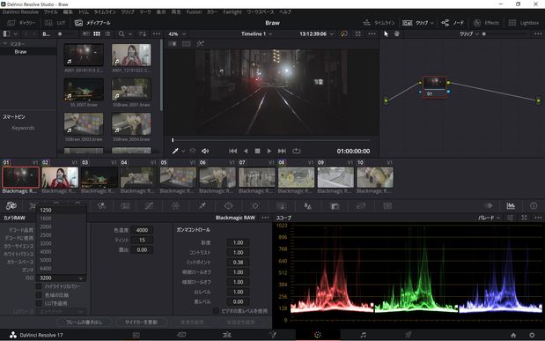Viewport: 545px width, 341px height.
Task: Open the Keyframes palette icon
Action: tap(489, 205)
